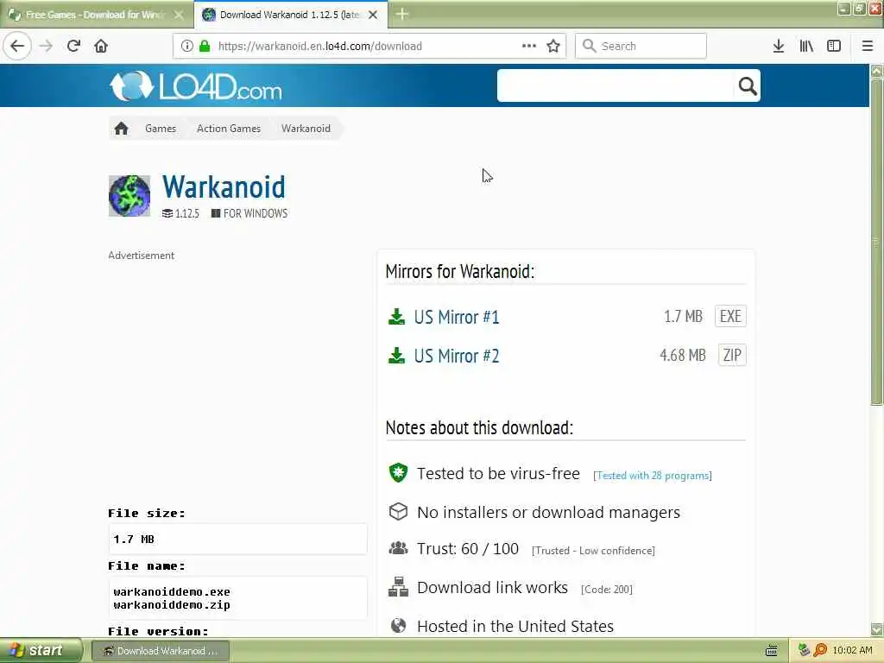Click the Download Warkanoid taskbar button
This screenshot has height=663, width=884.
coord(160,651)
